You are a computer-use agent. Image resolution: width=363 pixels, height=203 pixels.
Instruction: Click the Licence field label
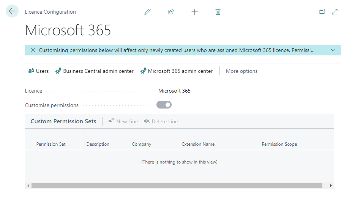pos(33,91)
